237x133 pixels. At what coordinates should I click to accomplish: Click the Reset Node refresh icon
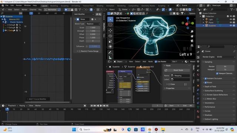tap(166, 70)
